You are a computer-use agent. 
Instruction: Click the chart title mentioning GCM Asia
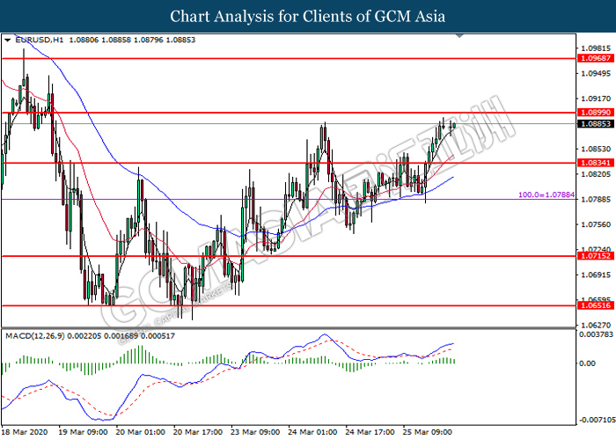pos(308,16)
